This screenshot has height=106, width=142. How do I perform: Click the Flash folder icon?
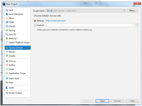point(7,82)
